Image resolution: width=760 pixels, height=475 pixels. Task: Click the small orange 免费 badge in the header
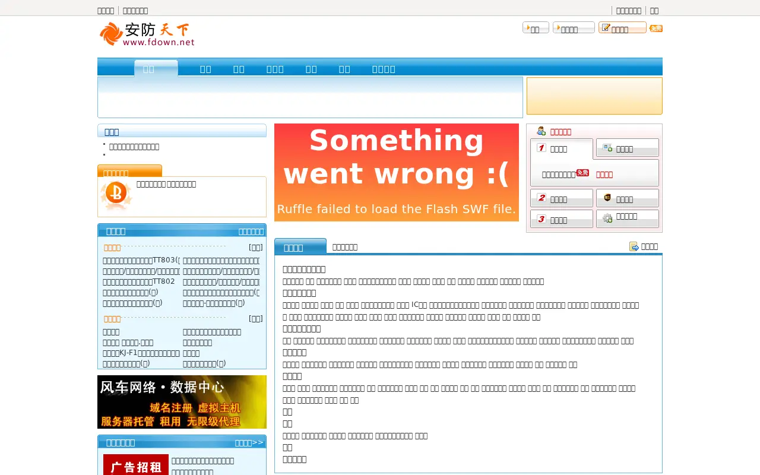pyautogui.click(x=656, y=28)
